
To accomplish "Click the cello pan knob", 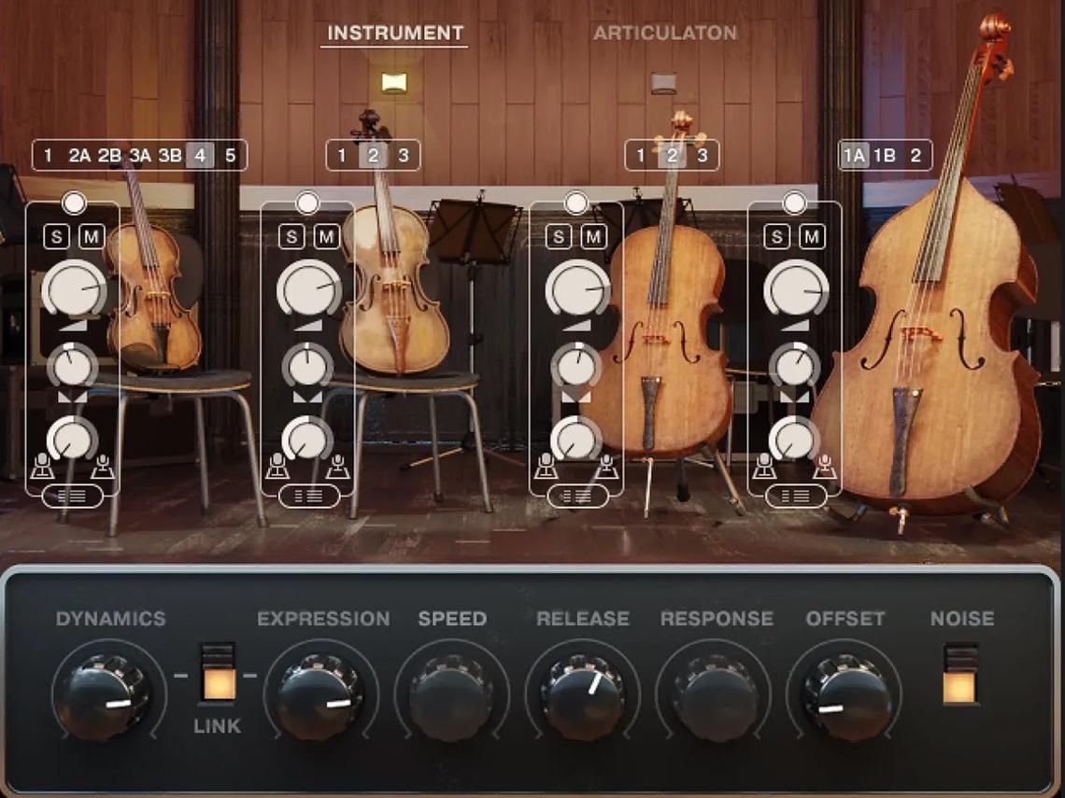I will click(x=575, y=366).
